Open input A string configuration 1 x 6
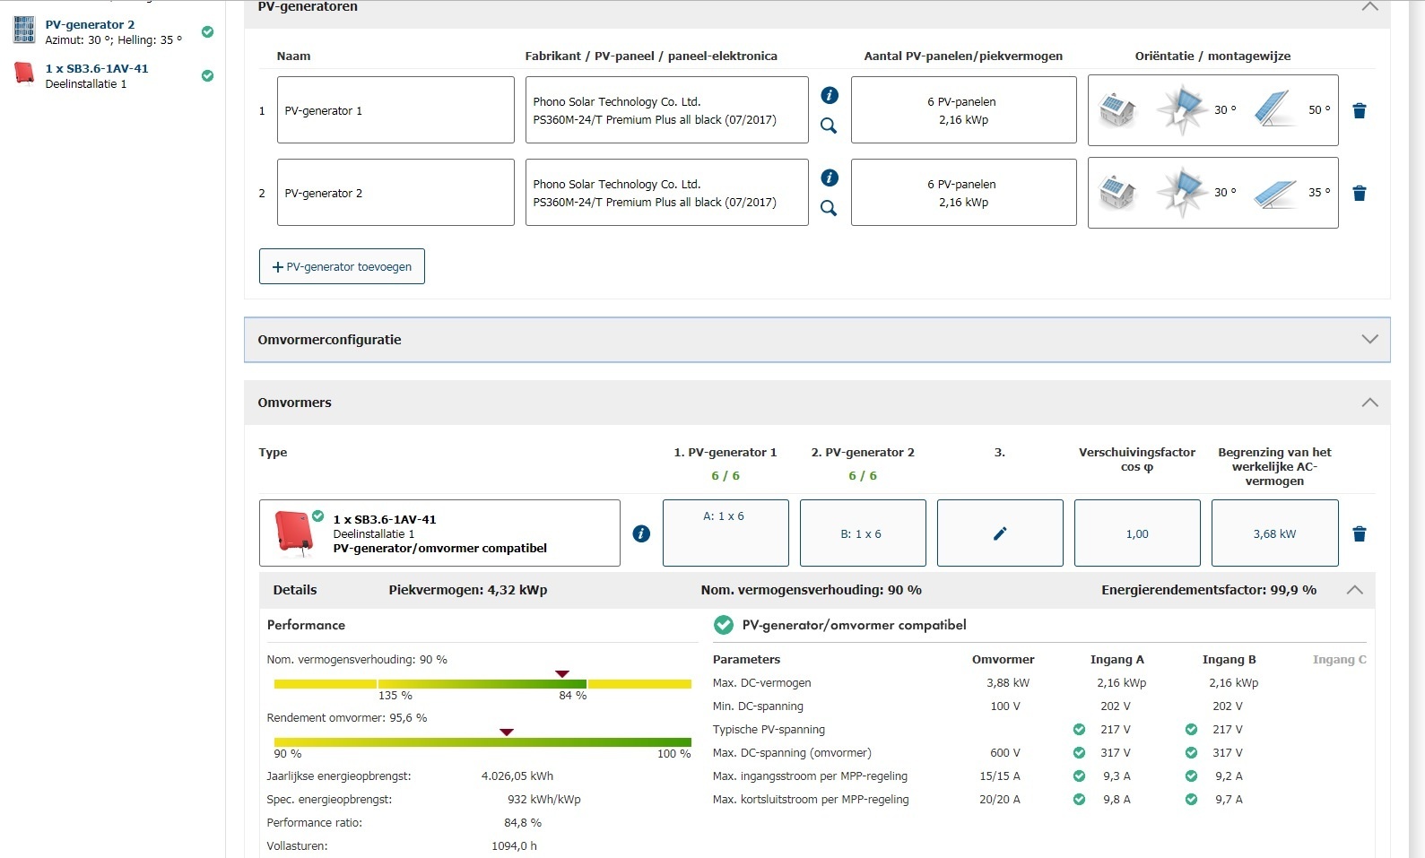The height and width of the screenshot is (858, 1425). coord(725,533)
